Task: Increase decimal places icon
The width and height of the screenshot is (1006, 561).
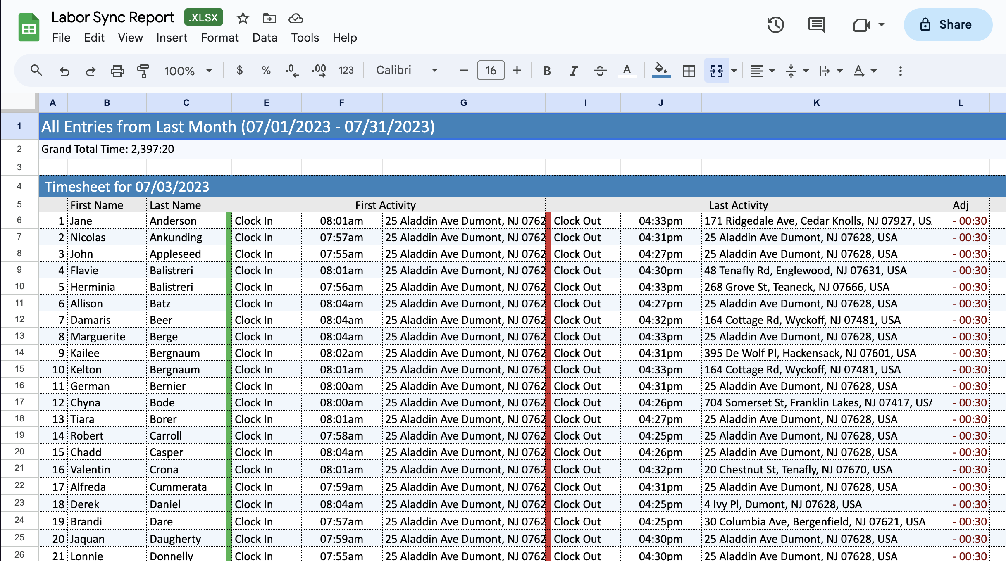Action: (319, 71)
